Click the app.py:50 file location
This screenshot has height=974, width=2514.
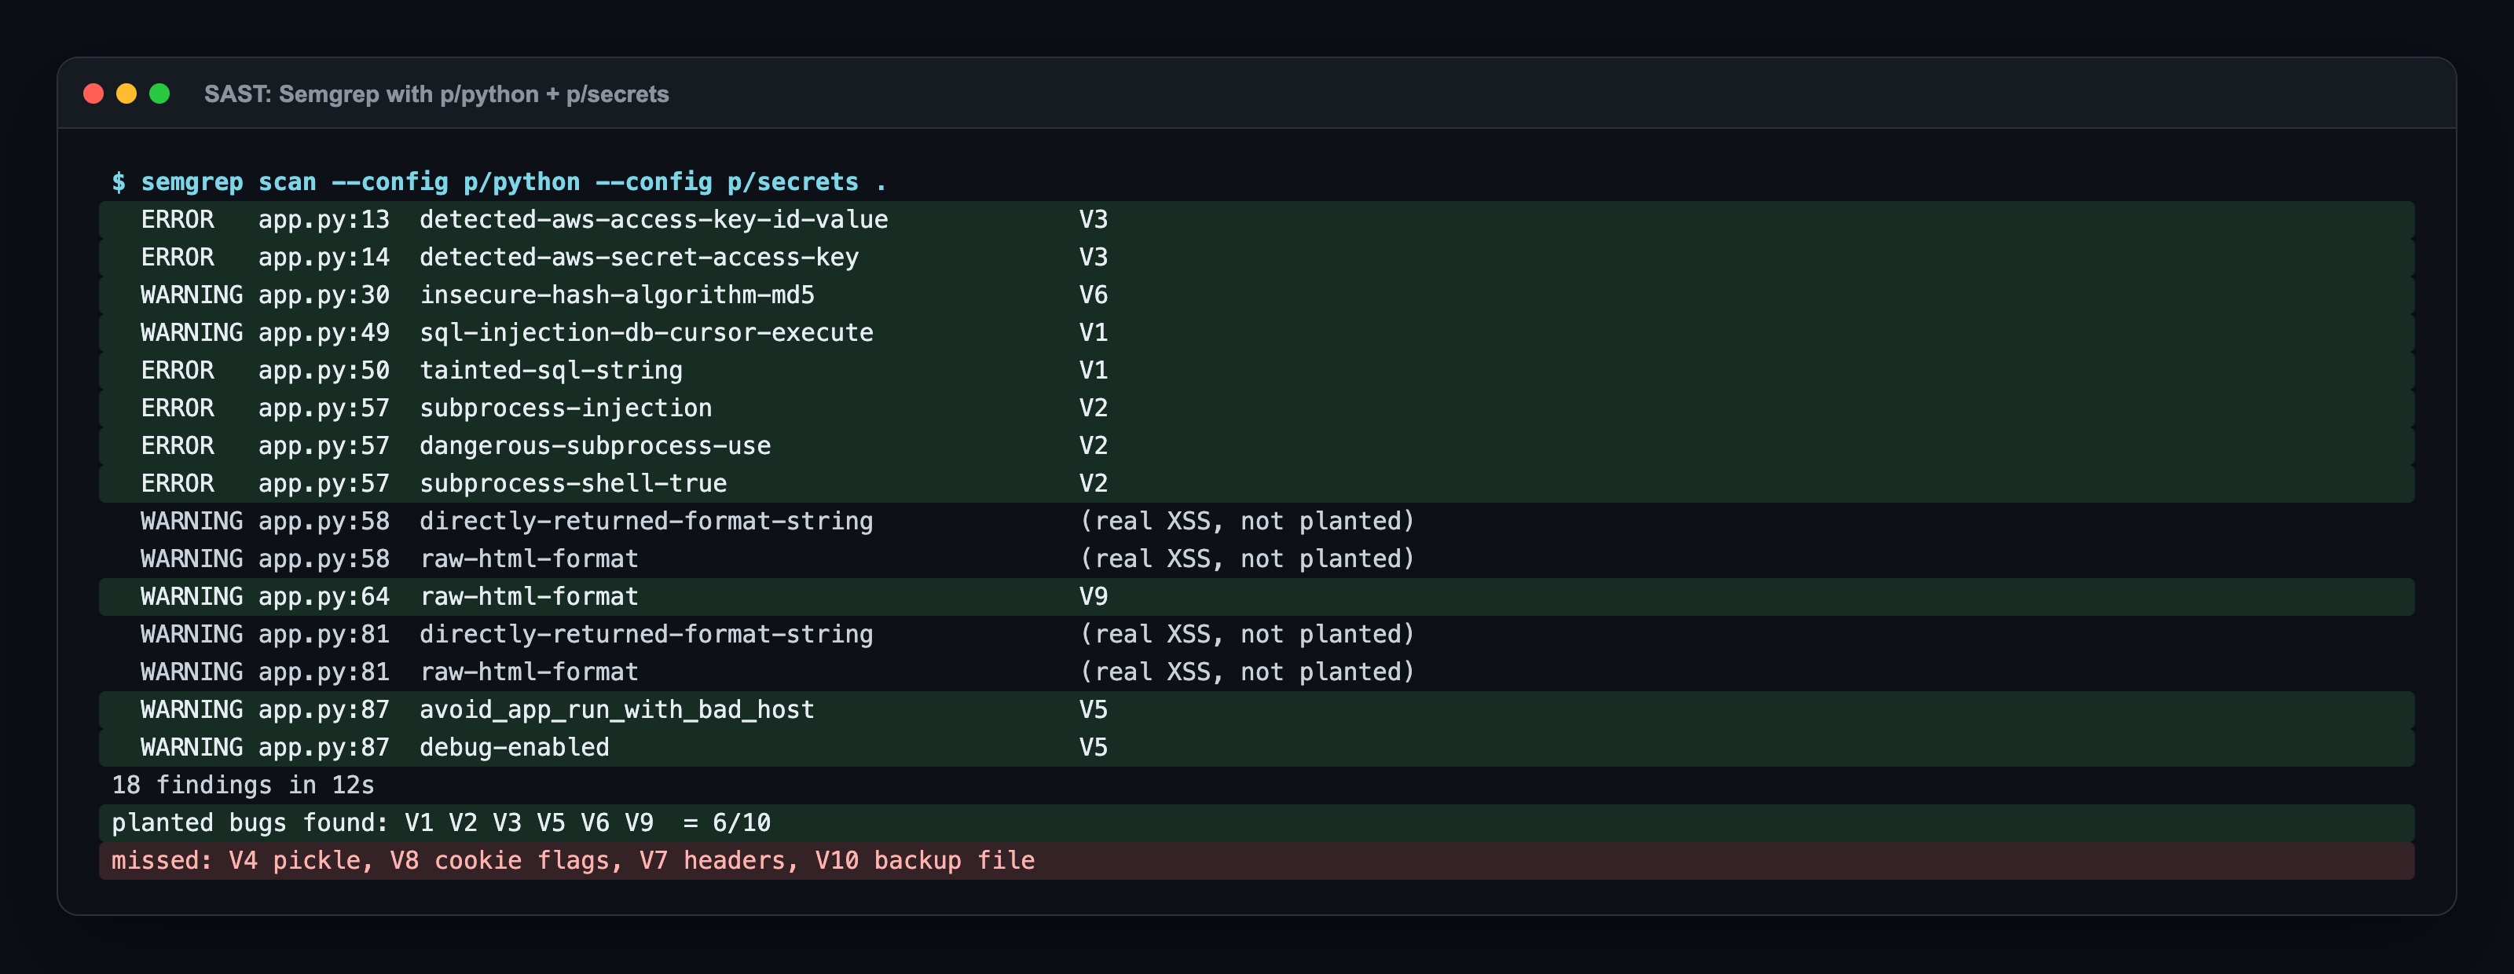click(324, 371)
